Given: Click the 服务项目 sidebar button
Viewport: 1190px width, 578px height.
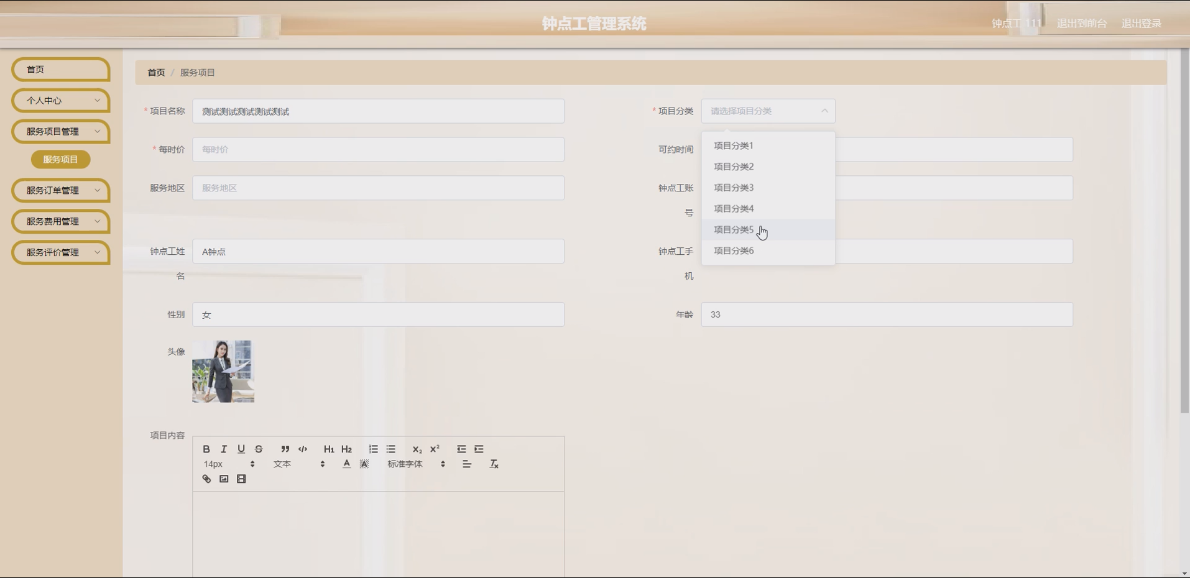Looking at the screenshot, I should [61, 160].
